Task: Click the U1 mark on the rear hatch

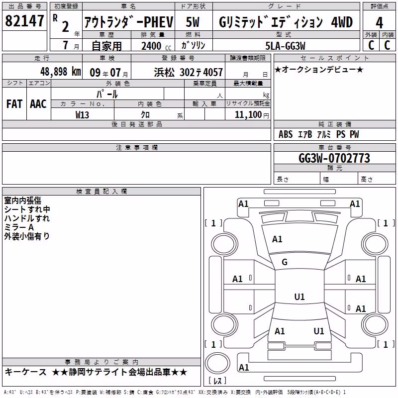Action: tap(319, 331)
